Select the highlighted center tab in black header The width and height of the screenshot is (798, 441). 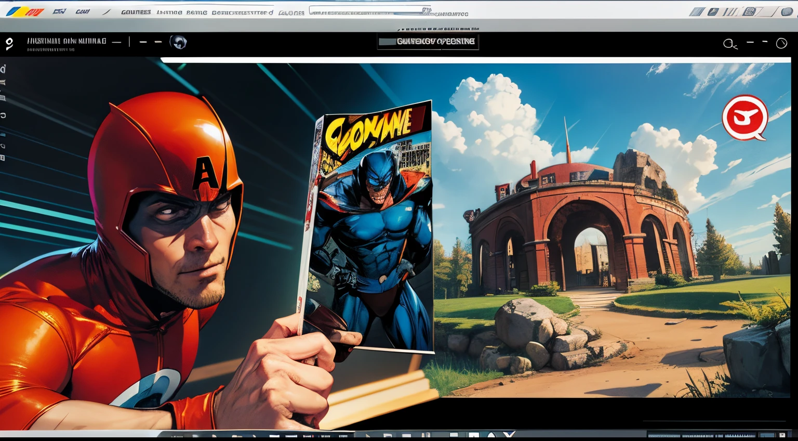click(x=428, y=42)
